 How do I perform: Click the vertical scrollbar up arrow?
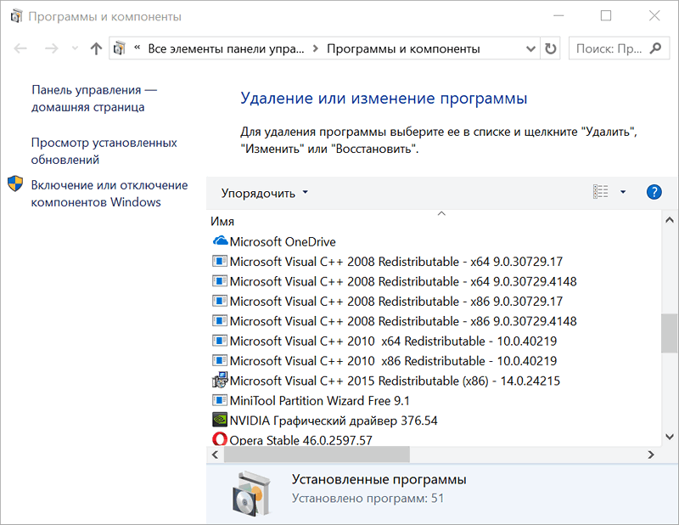point(670,220)
